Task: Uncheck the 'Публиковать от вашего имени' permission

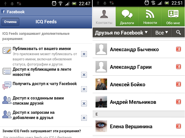Action: coord(84,54)
